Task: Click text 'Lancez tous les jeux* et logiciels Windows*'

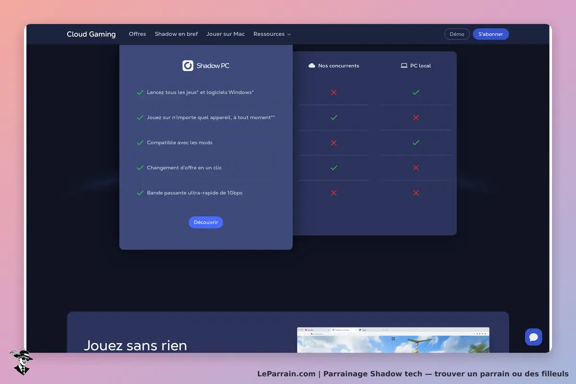Action: point(200,92)
